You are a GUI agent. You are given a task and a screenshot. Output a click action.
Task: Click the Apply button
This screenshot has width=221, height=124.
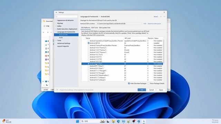pyautogui.click(x=161, y=90)
